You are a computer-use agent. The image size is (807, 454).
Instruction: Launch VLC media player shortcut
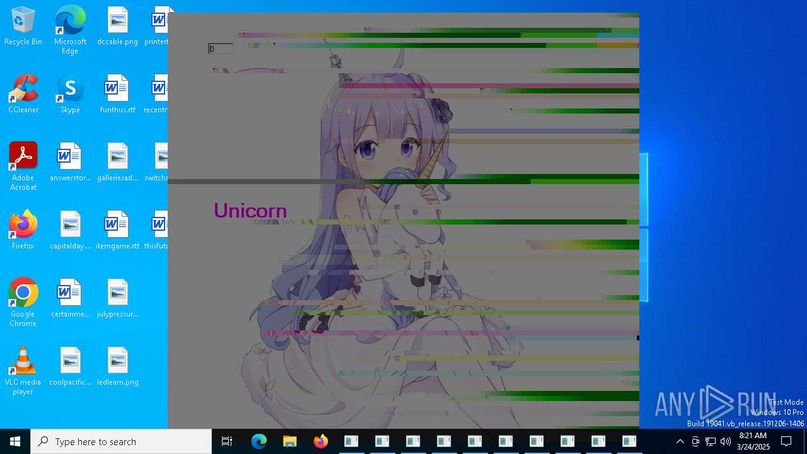[x=23, y=371]
